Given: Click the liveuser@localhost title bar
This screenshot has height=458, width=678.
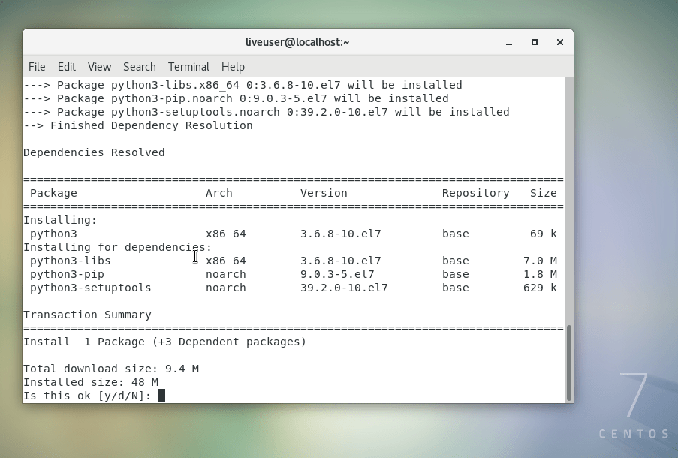Looking at the screenshot, I should [x=297, y=42].
